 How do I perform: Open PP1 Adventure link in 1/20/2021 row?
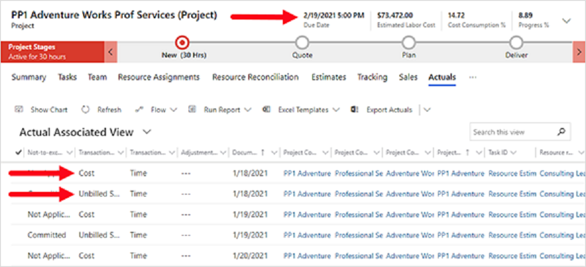pos(307,256)
